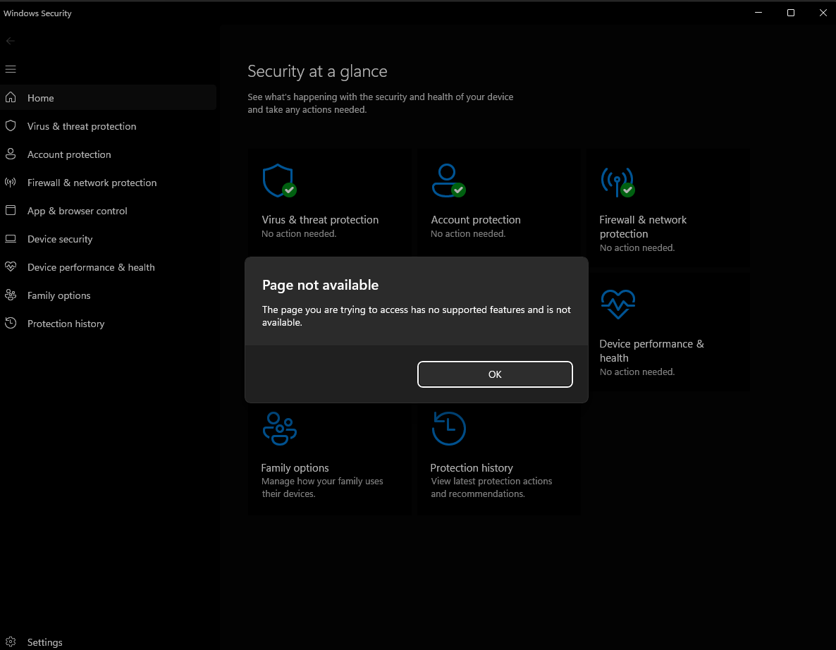Viewport: 836px width, 650px height.
Task: Open the Account protection card title
Action: click(476, 220)
